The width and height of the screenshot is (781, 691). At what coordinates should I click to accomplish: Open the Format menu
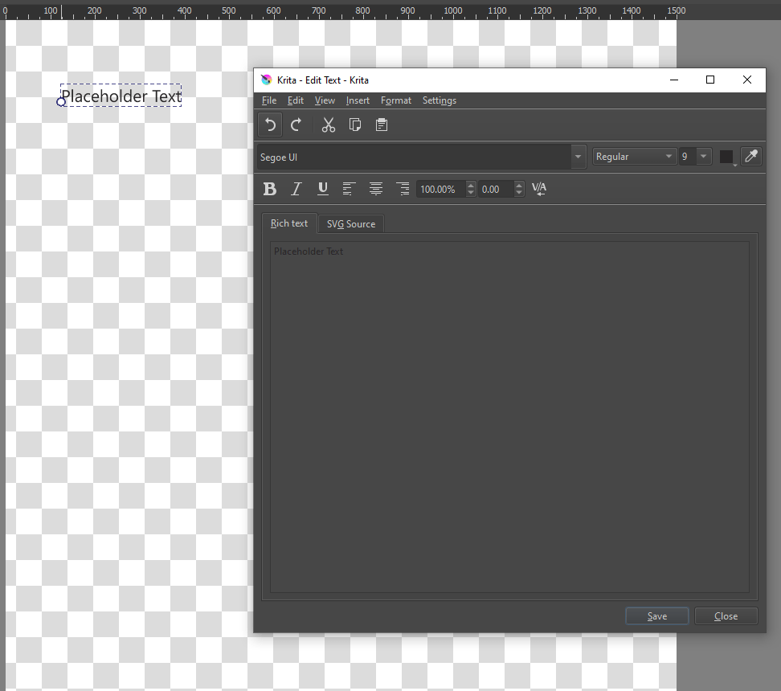395,100
